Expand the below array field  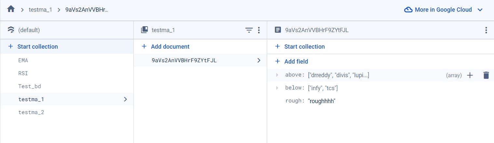277,88
